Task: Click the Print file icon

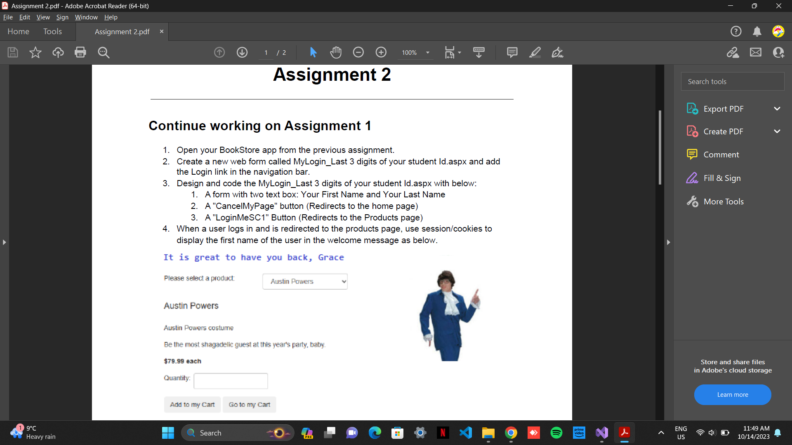Action: [x=80, y=52]
